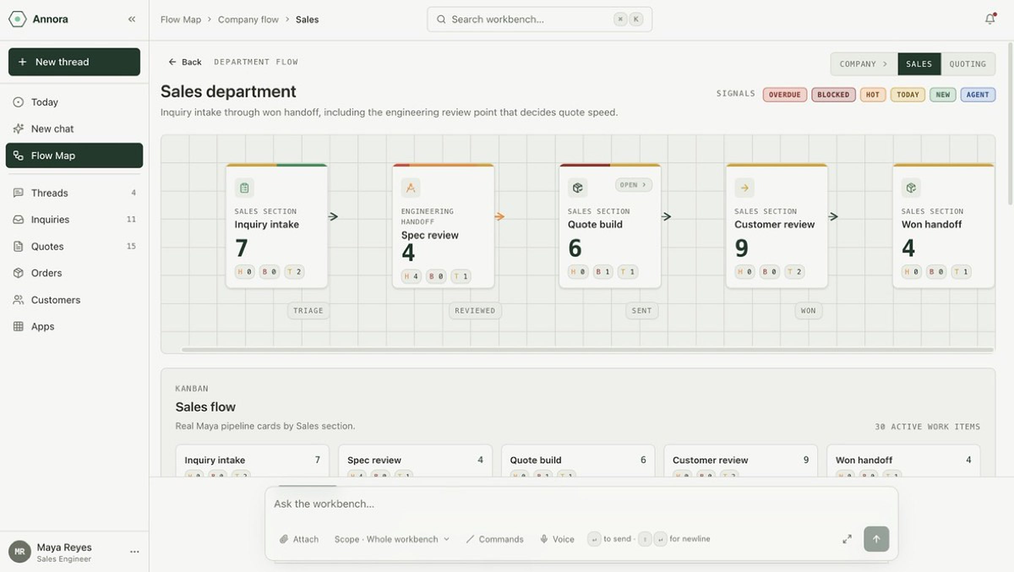This screenshot has height=572, width=1014.
Task: Open the Commands list in composer
Action: 495,539
